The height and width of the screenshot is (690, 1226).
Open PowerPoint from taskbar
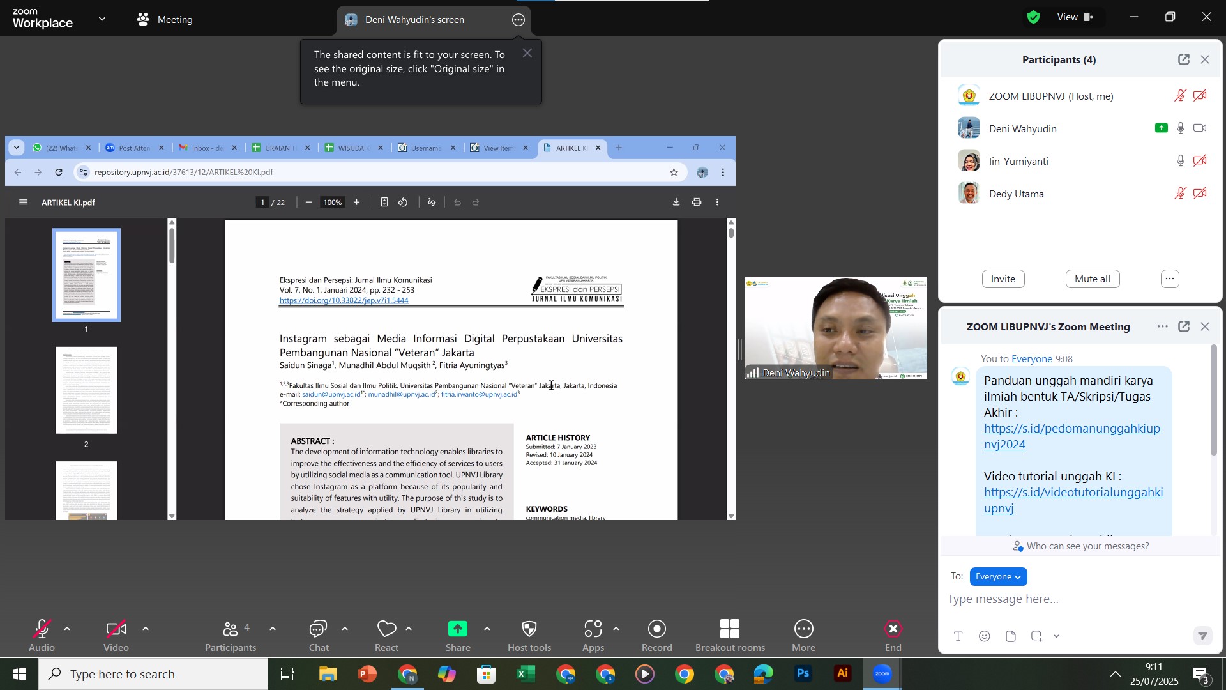tap(368, 675)
